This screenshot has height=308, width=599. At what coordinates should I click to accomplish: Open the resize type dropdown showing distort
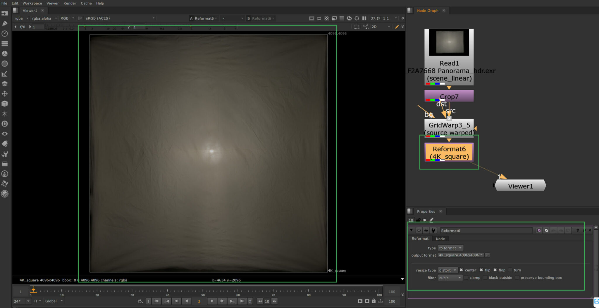(x=448, y=270)
